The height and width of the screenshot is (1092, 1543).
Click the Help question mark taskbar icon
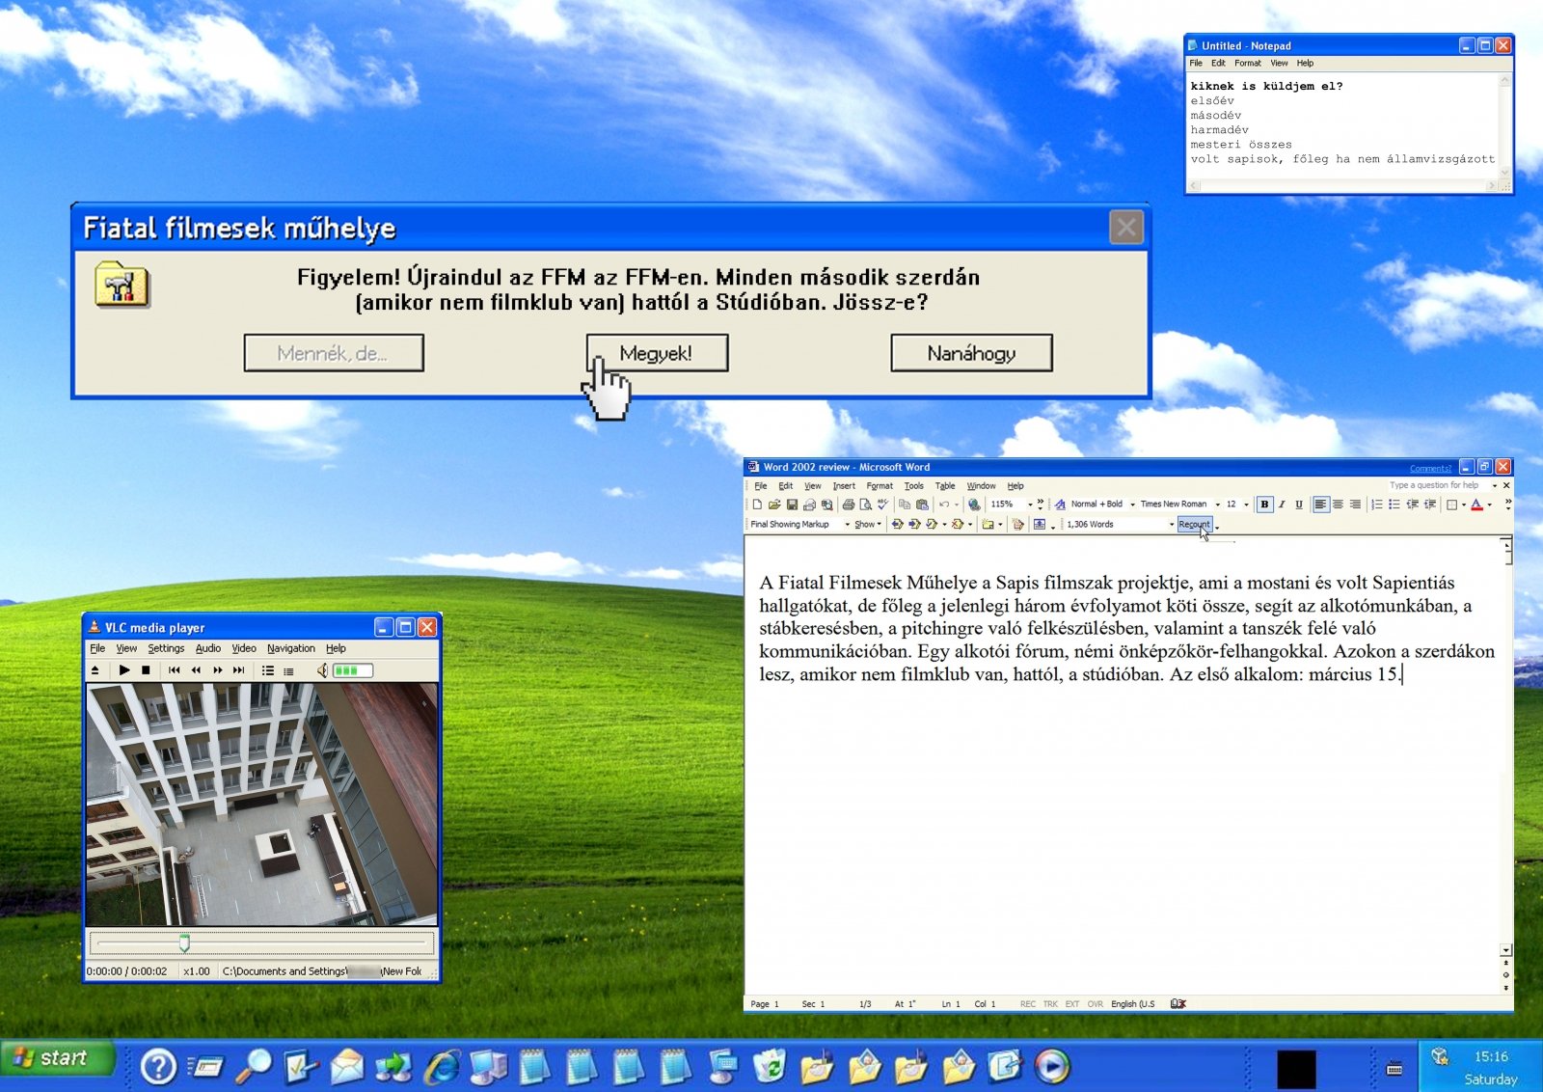(x=158, y=1067)
